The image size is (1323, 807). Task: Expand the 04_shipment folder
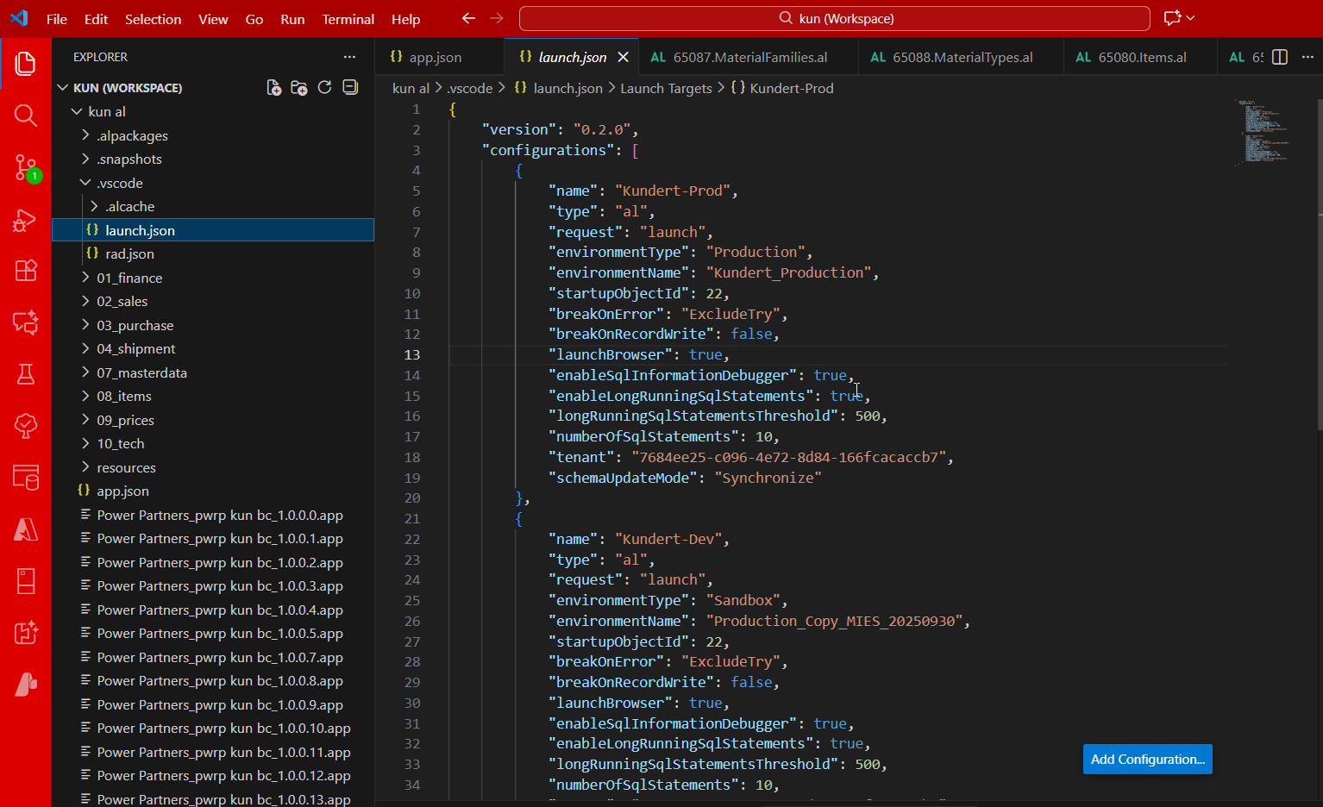pyautogui.click(x=85, y=348)
